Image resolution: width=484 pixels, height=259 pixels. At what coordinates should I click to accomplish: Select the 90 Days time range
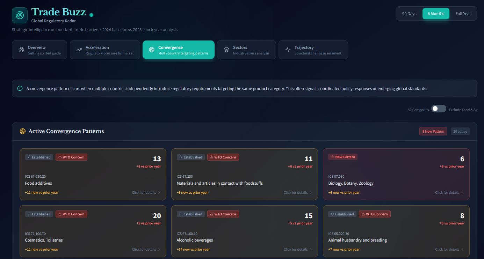tap(409, 14)
